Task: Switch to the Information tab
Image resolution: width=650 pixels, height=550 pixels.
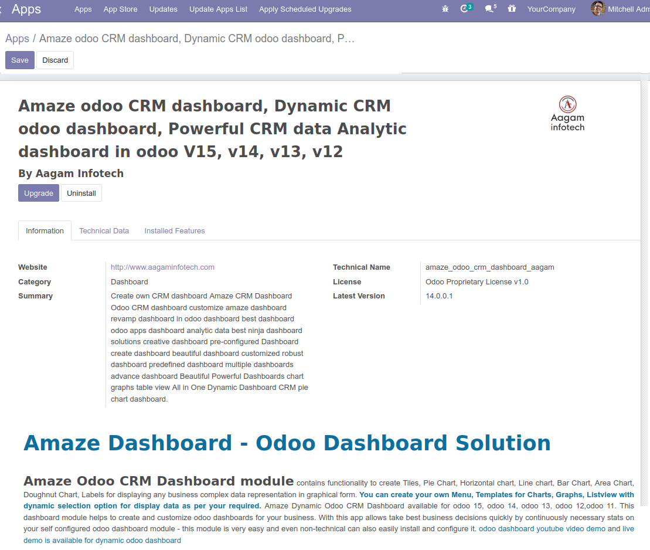Action: 45,230
